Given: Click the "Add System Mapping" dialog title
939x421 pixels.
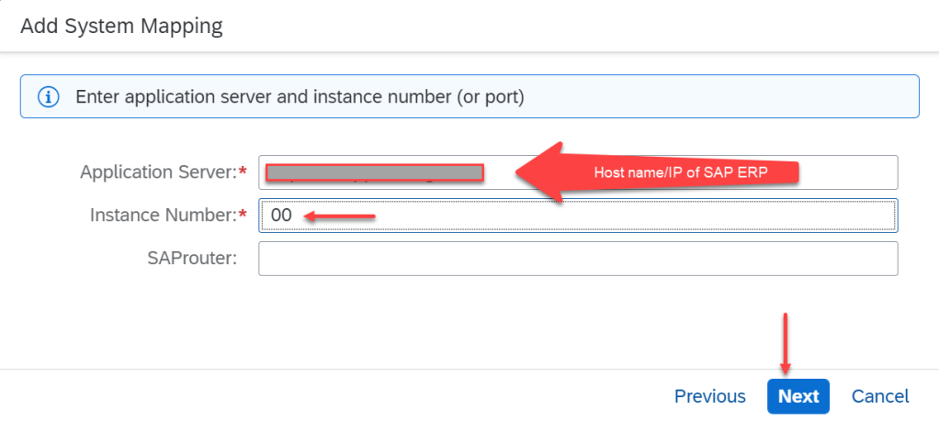Looking at the screenshot, I should coord(121,26).
